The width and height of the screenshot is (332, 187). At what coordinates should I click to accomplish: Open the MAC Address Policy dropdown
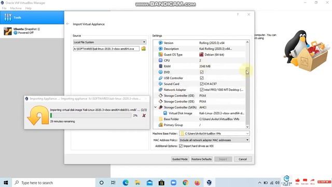[214, 140]
